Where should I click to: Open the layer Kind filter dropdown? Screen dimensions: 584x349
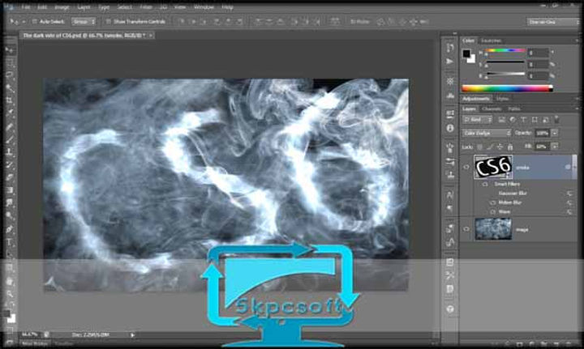(x=477, y=120)
